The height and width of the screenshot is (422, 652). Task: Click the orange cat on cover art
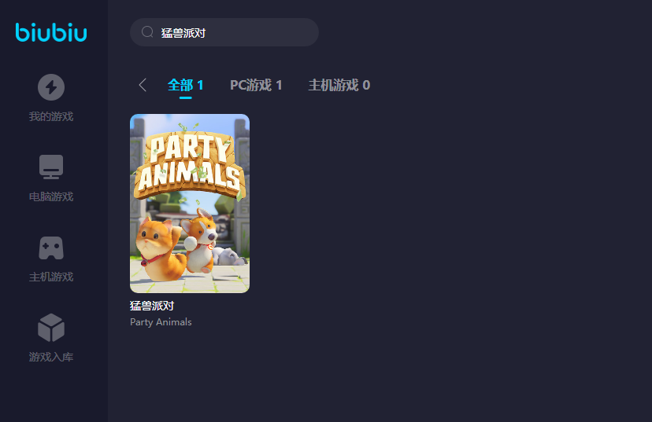pos(160,249)
